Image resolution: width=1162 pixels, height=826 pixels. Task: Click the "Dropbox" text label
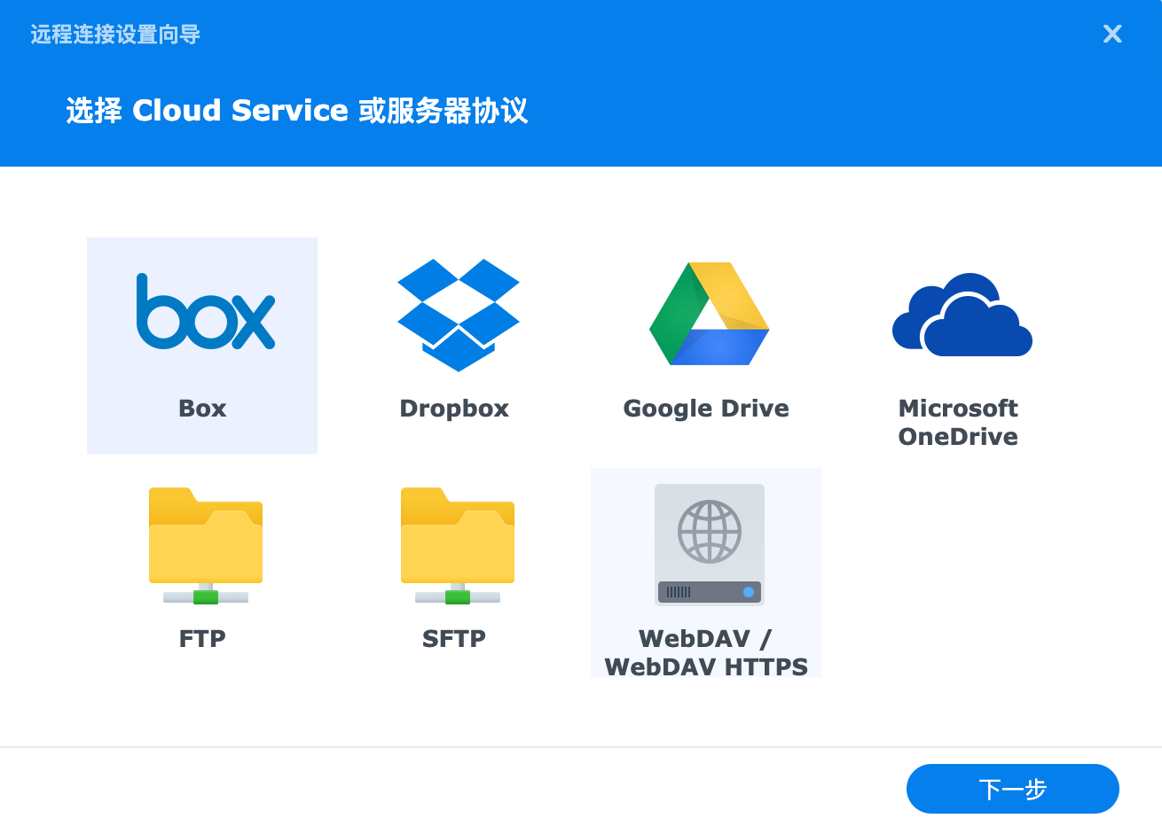[454, 409]
